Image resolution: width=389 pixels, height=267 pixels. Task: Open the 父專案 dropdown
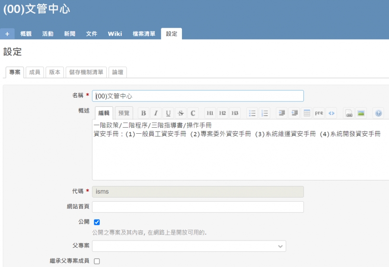[x=189, y=246]
